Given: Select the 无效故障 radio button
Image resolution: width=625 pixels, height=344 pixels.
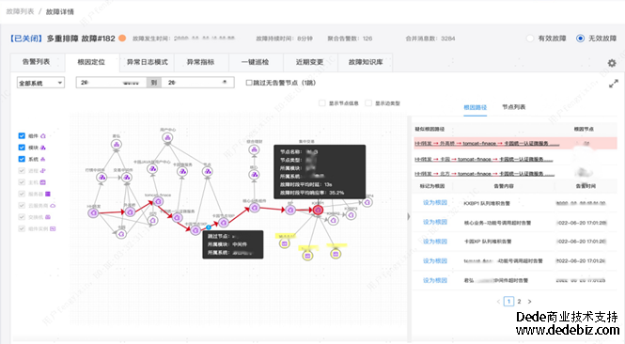Looking at the screenshot, I should 581,39.
